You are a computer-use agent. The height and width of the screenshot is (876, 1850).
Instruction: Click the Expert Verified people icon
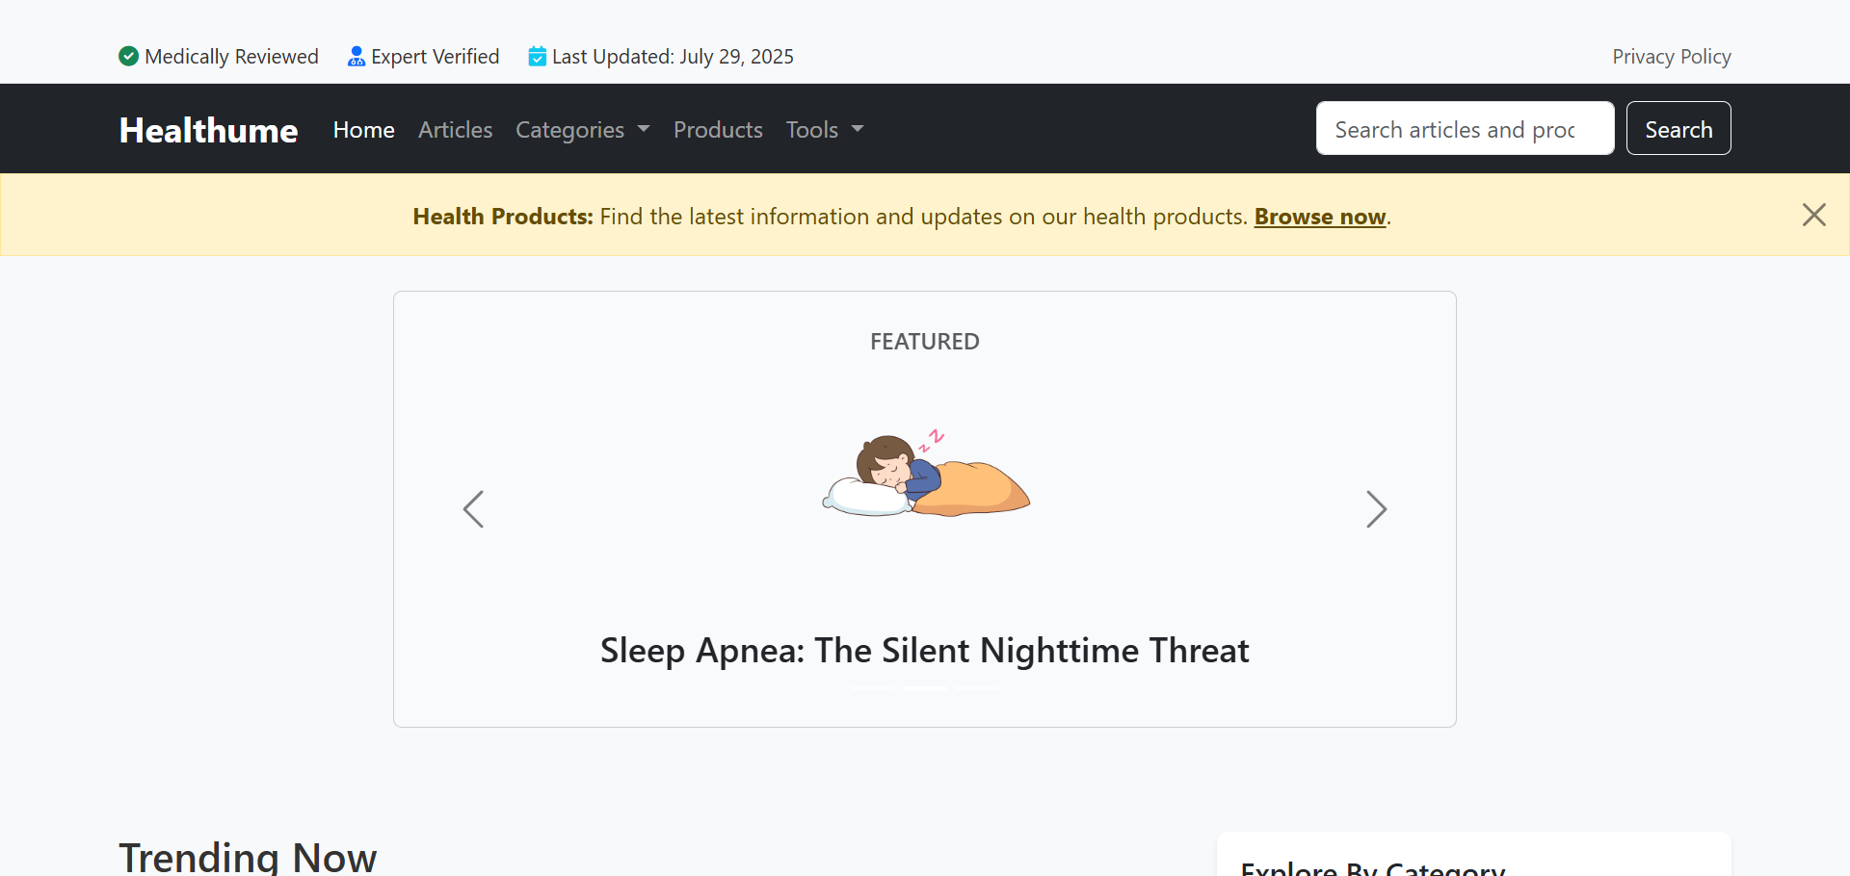coord(357,56)
